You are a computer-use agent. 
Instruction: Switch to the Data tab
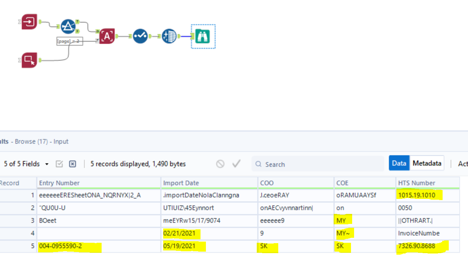coord(399,163)
